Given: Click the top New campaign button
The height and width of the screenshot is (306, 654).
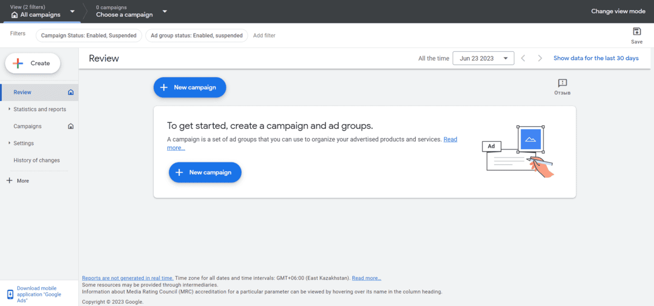Looking at the screenshot, I should (190, 87).
